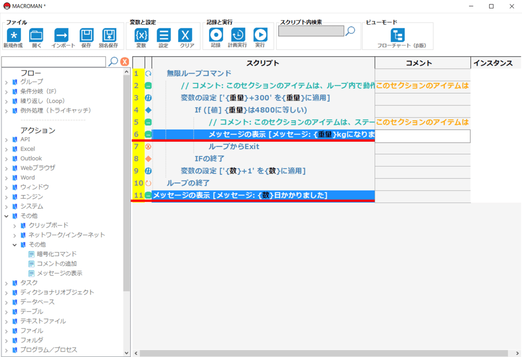This screenshot has width=522, height=357.
Task: Click the end-loop icon on row 10
Action: [148, 183]
